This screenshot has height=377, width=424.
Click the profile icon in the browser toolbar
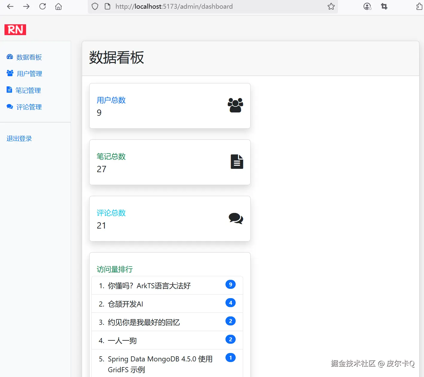367,6
